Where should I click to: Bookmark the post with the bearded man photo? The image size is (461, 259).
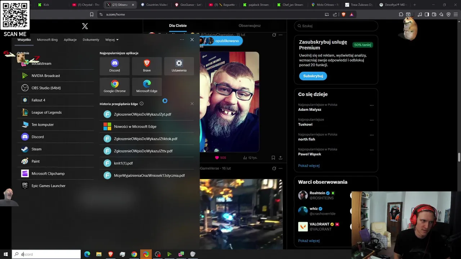coord(273,158)
